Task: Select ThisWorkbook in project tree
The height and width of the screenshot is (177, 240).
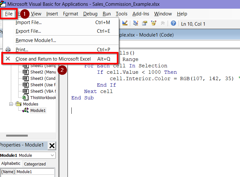Action: (43, 98)
